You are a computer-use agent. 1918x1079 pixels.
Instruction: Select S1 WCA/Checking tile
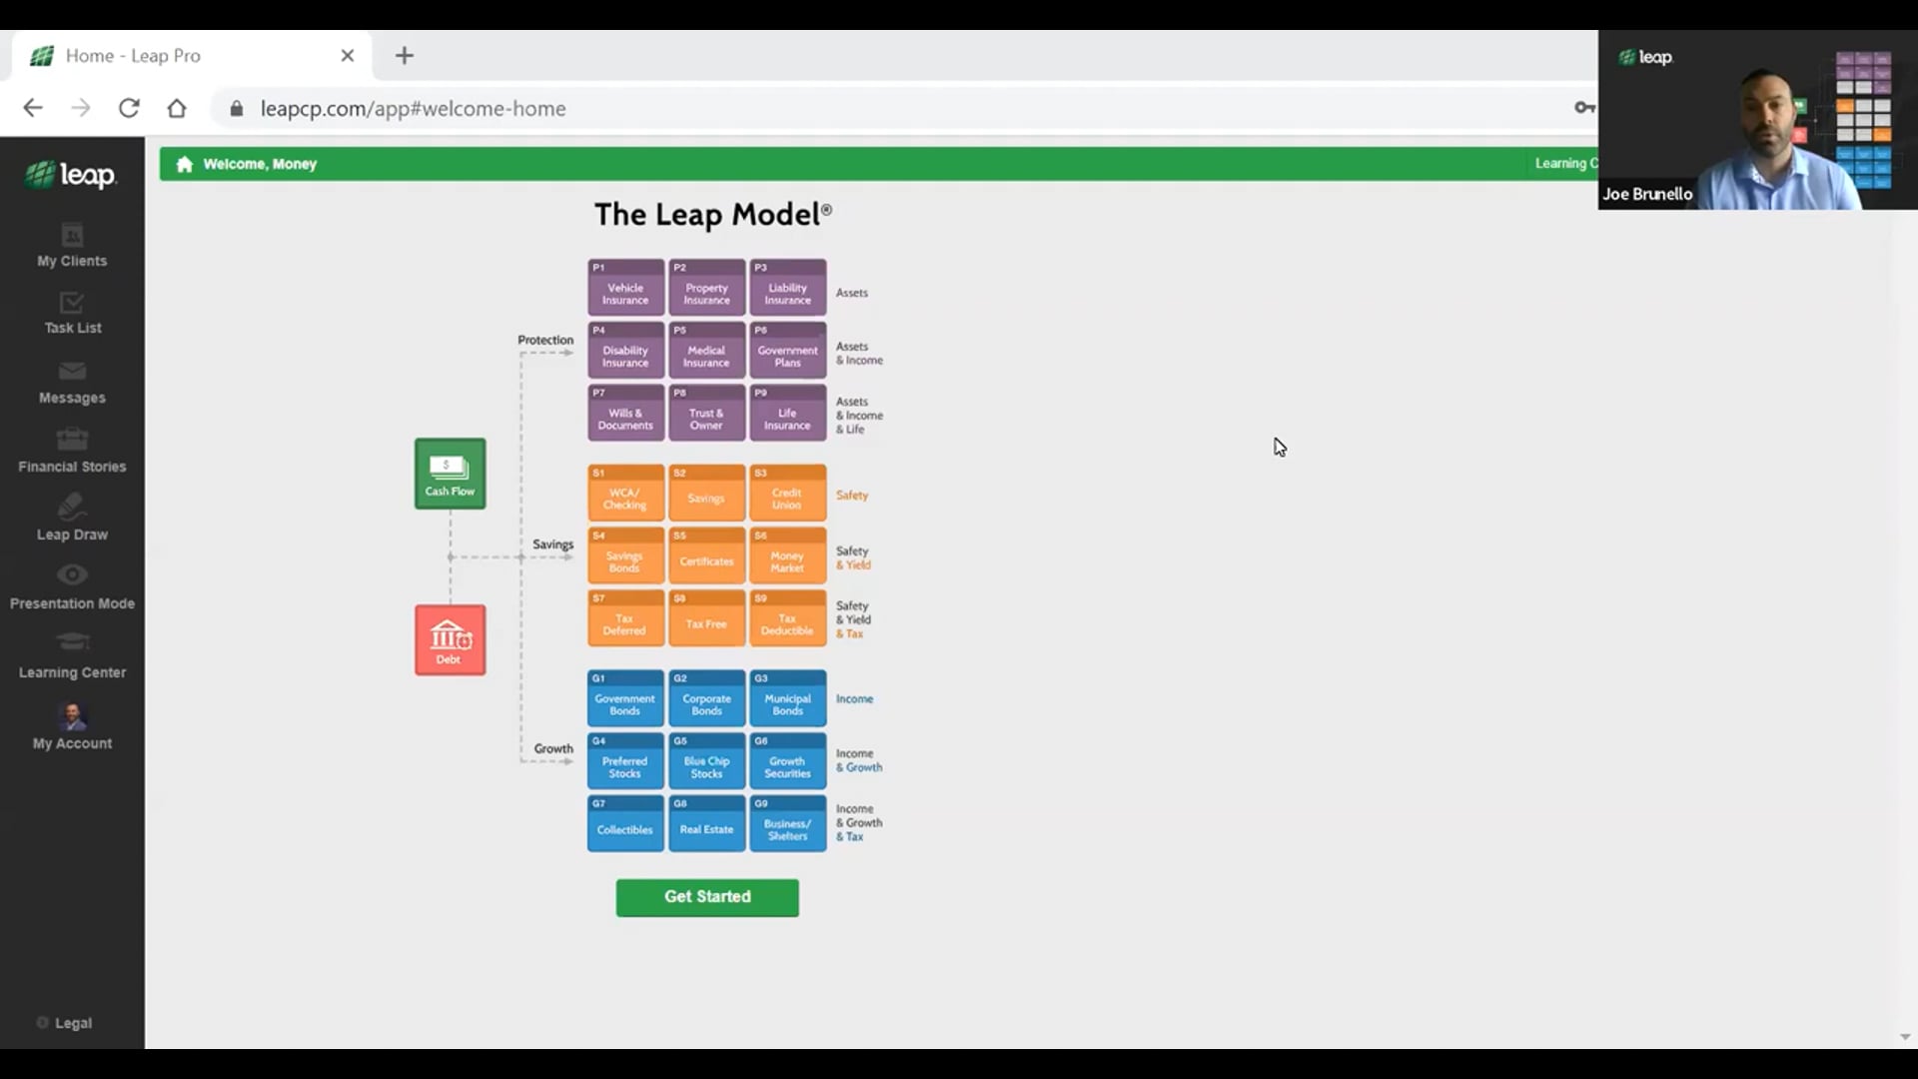625,494
